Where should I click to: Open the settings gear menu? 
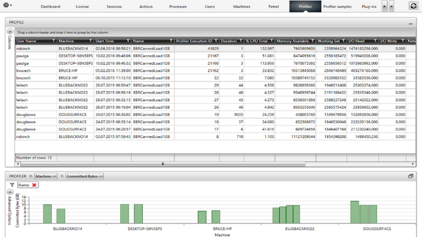point(7,6)
